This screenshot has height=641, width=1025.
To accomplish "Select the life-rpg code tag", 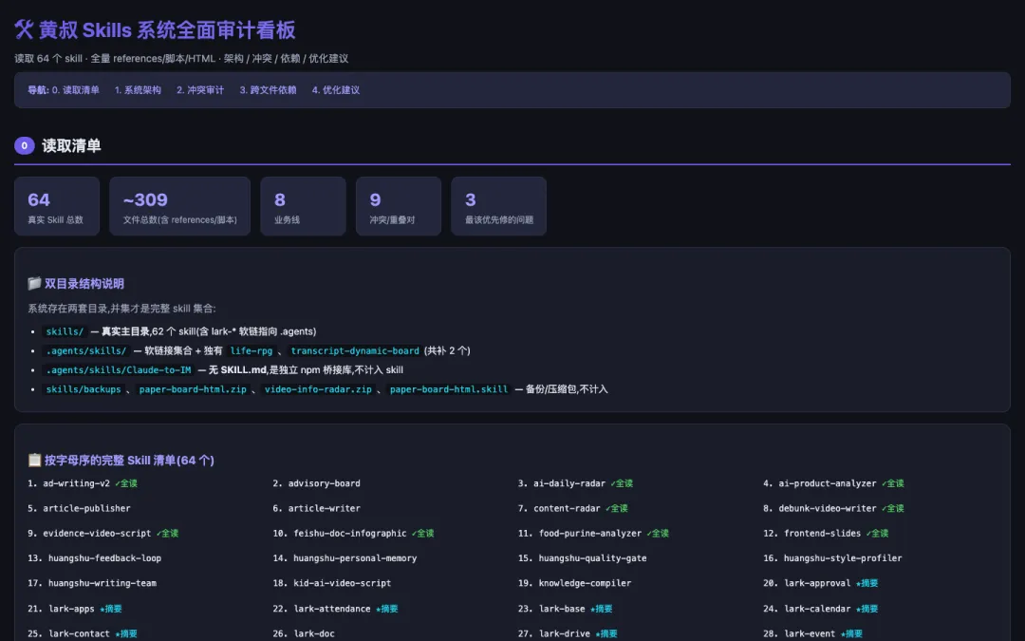I will pyautogui.click(x=251, y=351).
